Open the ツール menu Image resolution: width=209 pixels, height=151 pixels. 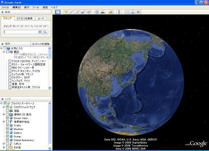click(36, 7)
